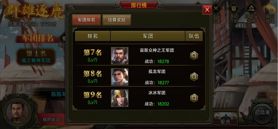The height and width of the screenshot is (129, 278).
Task: Click bearded general portrait of rank 7
Action: click(120, 56)
